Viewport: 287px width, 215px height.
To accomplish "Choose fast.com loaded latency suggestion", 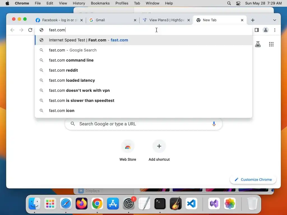I will pyautogui.click(x=143, y=80).
